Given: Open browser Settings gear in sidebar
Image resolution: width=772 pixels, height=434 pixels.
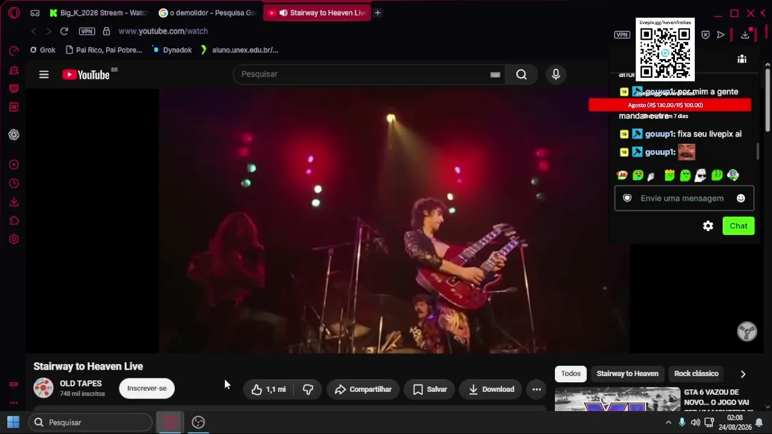Looking at the screenshot, I should point(14,239).
